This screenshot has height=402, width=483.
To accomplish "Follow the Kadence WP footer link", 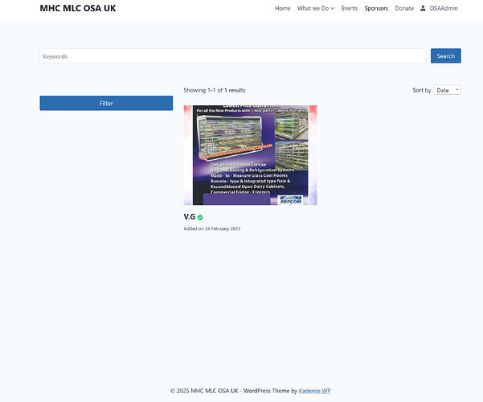I will [314, 391].
